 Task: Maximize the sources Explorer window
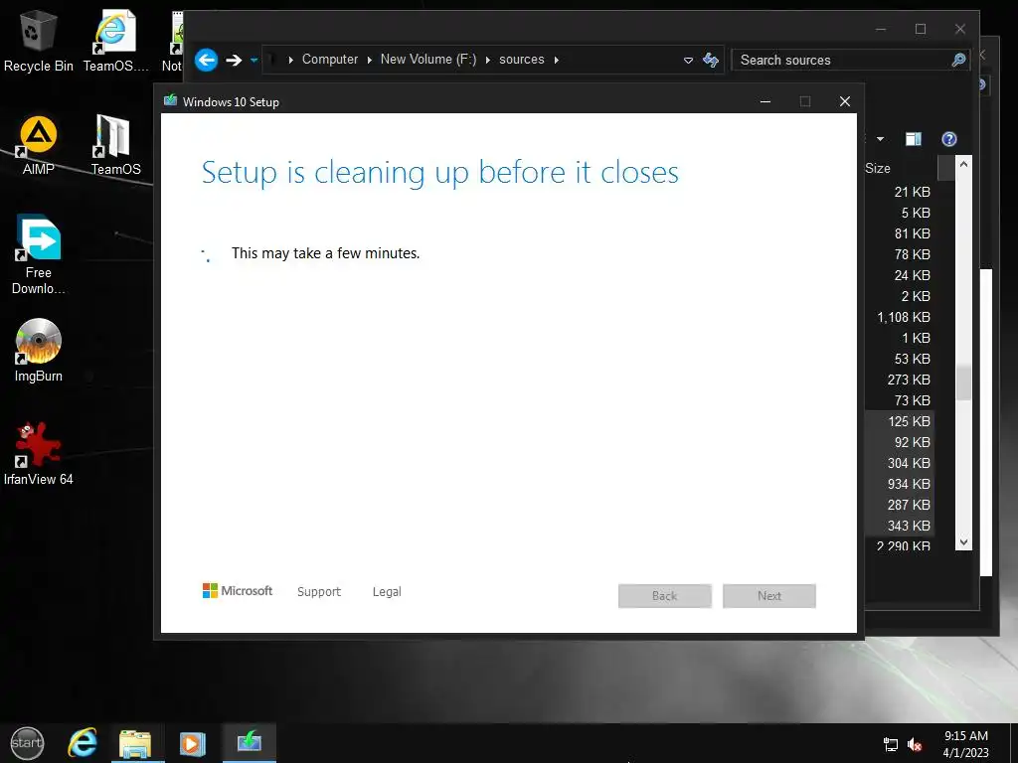(x=921, y=29)
